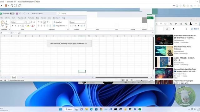Apply Comma Style format
Image resolution: width=200 pixels, height=112 pixels.
tap(78, 26)
